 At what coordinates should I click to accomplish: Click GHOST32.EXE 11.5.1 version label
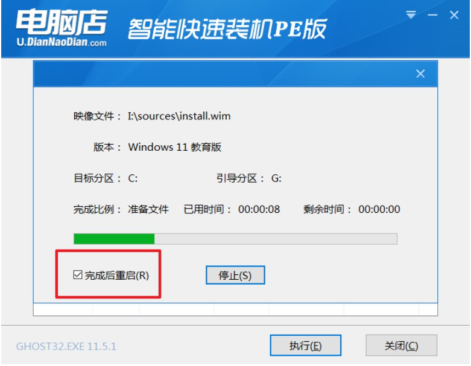tap(66, 347)
